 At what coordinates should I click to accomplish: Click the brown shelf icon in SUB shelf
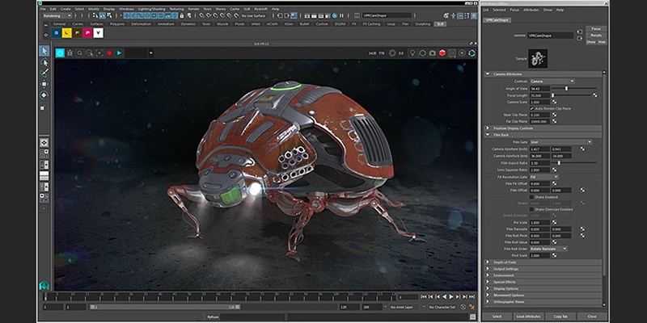click(77, 33)
